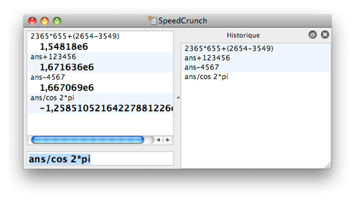
Task: Click the Historique panel title
Action: [243, 35]
